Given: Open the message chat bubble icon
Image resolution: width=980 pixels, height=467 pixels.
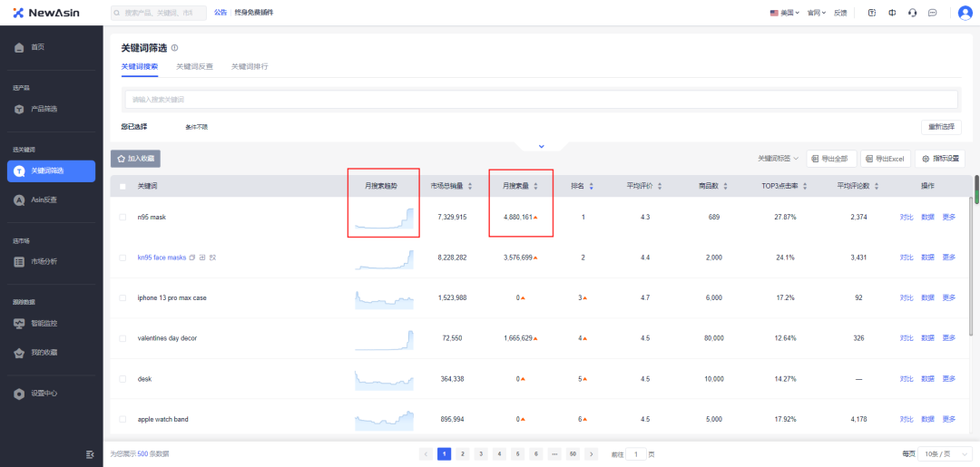Looking at the screenshot, I should 932,13.
